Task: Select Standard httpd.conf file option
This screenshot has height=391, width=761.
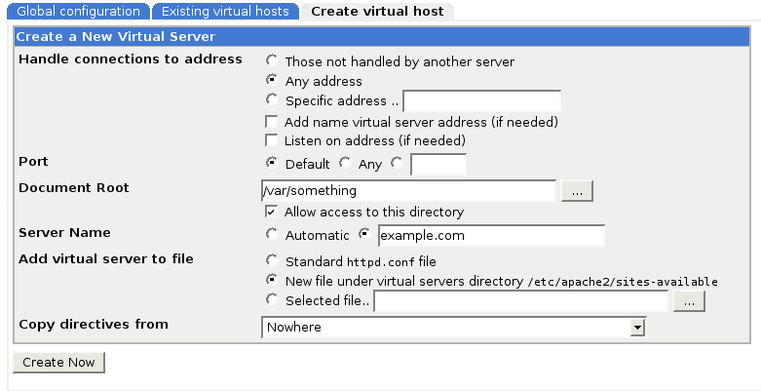Action: coord(272,261)
